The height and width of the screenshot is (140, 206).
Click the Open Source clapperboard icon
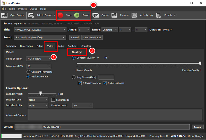coord(4,15)
